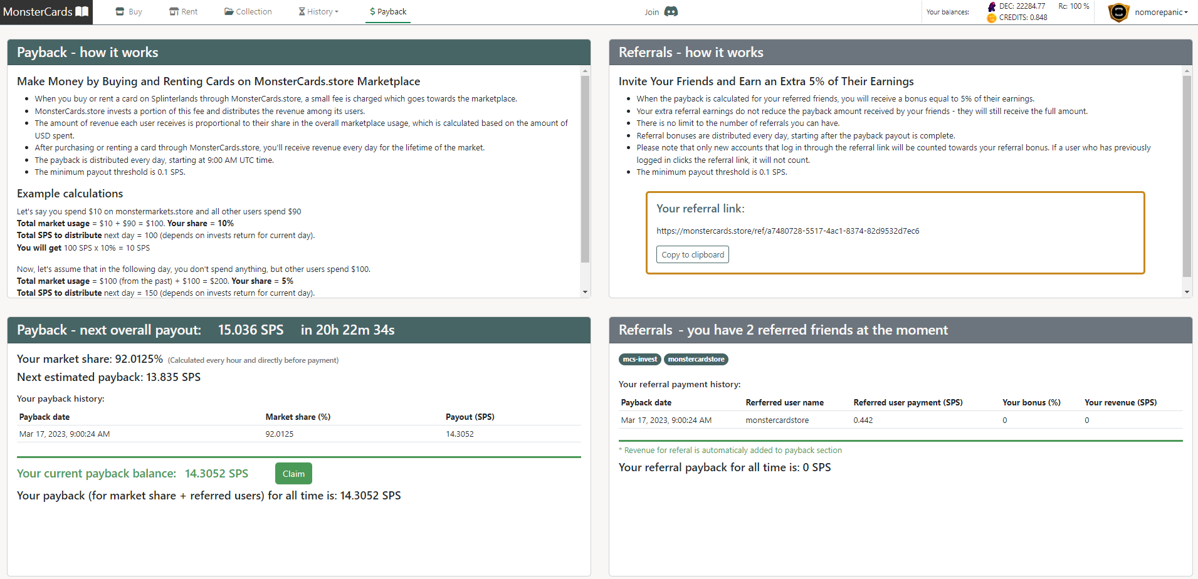The image size is (1198, 579).
Task: Click the 15.036 SPS next payout amount
Action: click(251, 330)
